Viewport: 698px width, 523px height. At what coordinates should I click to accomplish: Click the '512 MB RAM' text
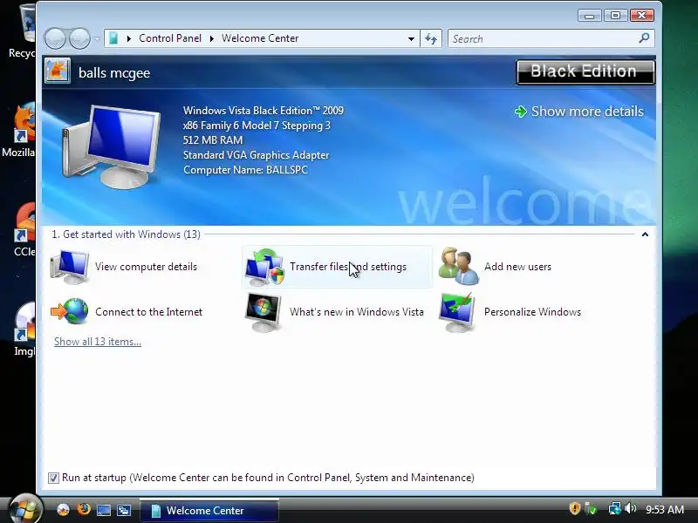[x=213, y=140]
